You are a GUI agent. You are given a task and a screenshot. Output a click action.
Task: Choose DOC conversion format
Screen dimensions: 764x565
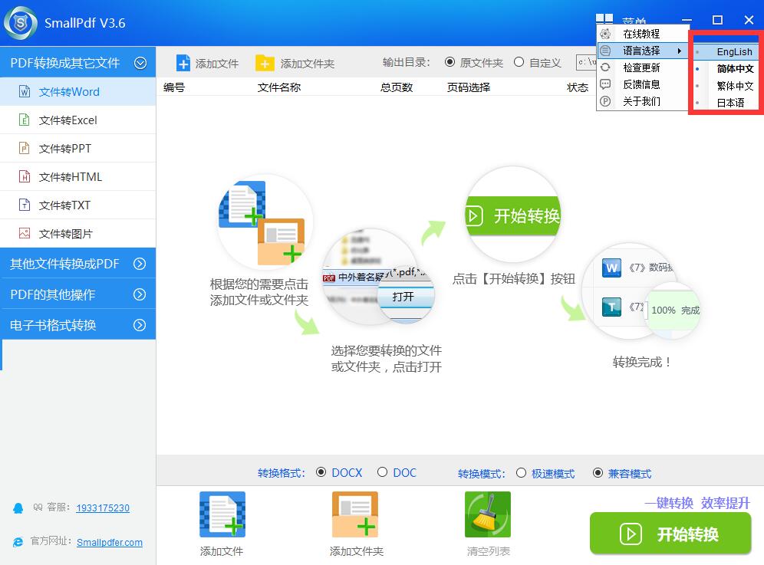pos(383,472)
